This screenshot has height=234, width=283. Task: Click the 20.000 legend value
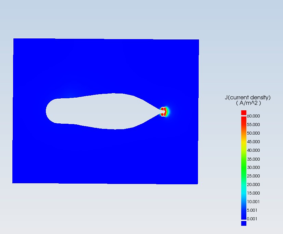coord(253,185)
